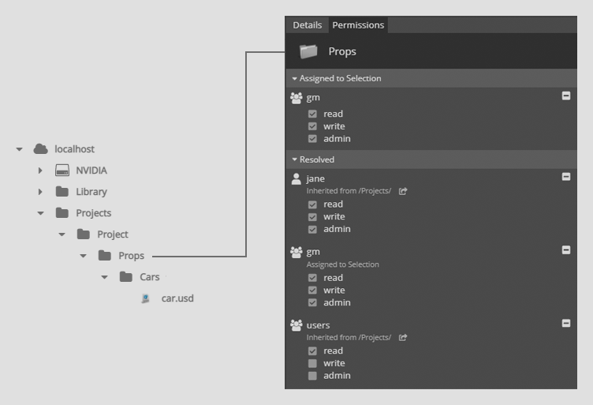593x405 pixels.
Task: Open the Projects link beside users' inheritance
Action: pos(403,337)
